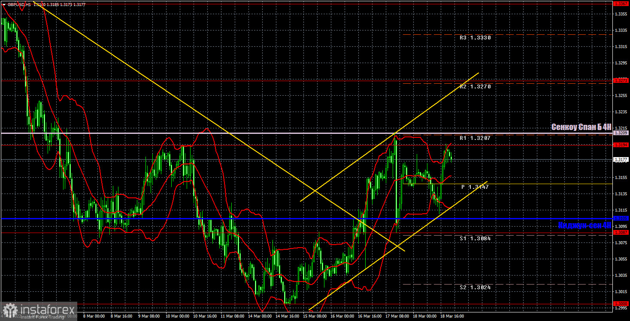Click the triangle beside the GBPUSD,H1 title

tap(4, 4)
